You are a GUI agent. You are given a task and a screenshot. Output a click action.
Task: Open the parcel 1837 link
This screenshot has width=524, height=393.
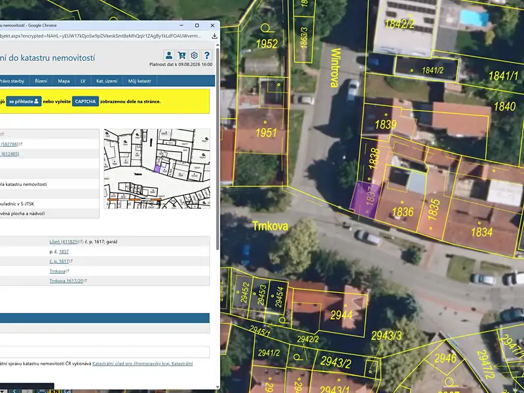click(x=64, y=252)
